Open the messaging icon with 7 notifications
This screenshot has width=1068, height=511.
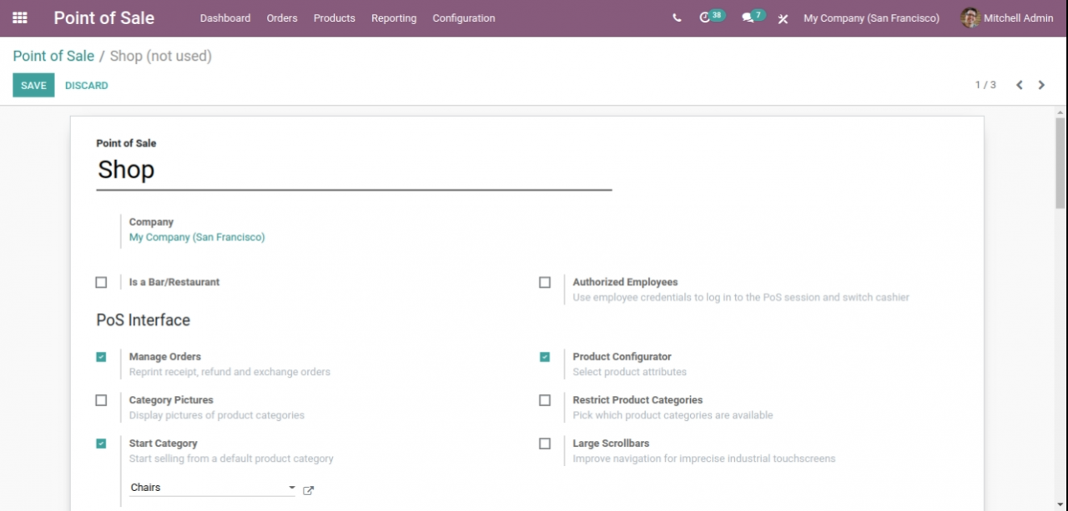click(x=747, y=18)
